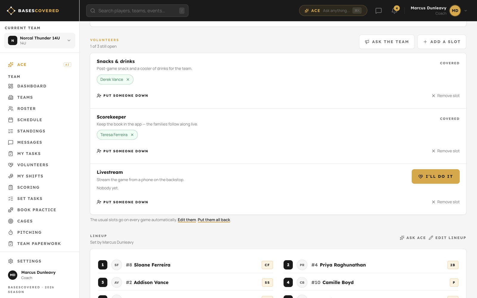Open Set Tasks checklist in sidebar
This screenshot has width=477, height=298.
tap(40, 198)
